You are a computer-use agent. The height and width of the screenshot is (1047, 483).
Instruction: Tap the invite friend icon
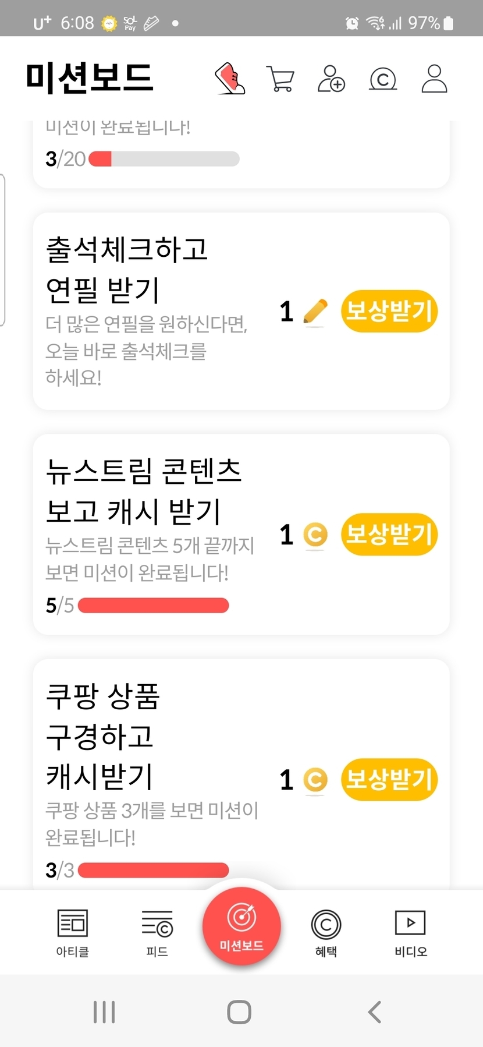coord(331,79)
